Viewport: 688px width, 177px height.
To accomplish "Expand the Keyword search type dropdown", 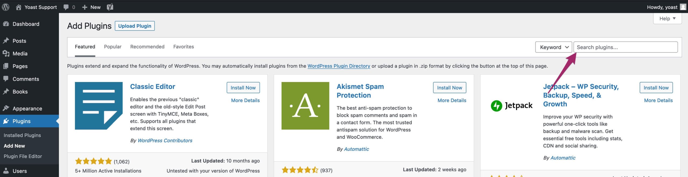I will [554, 47].
